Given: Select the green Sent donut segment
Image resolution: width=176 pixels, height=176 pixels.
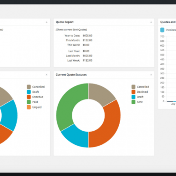Looking at the screenshot, I should click(x=66, y=106).
